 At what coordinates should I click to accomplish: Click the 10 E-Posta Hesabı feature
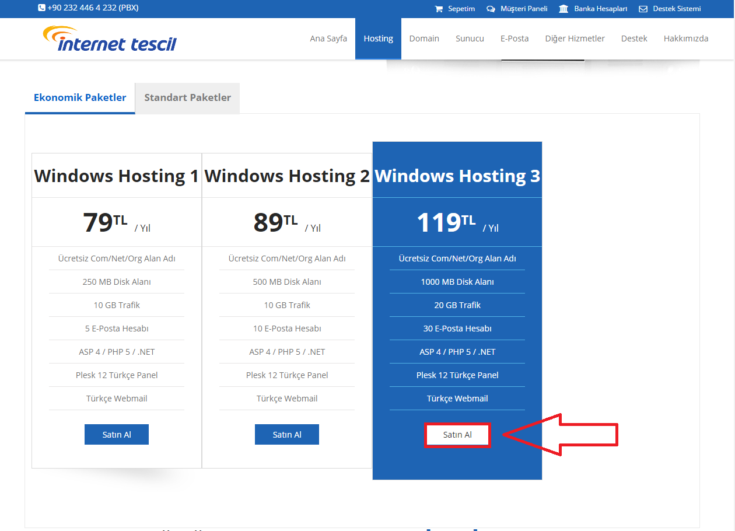click(x=287, y=329)
